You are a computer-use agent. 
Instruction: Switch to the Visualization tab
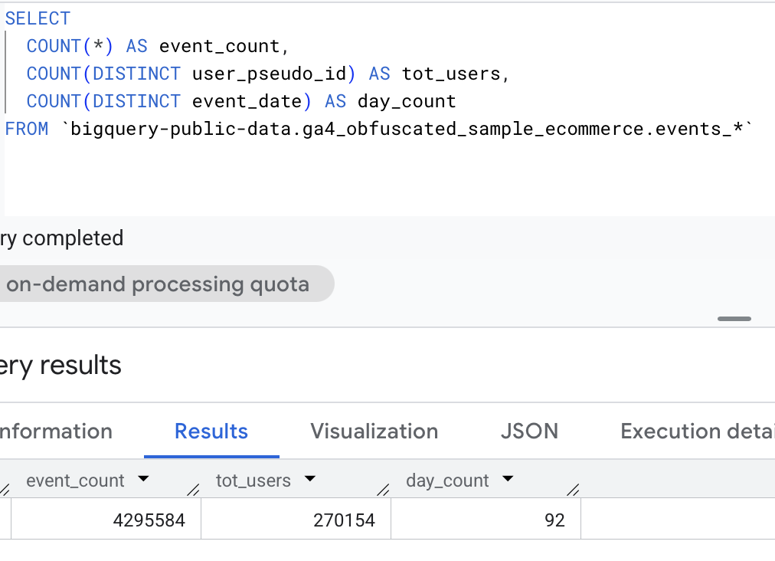click(374, 431)
